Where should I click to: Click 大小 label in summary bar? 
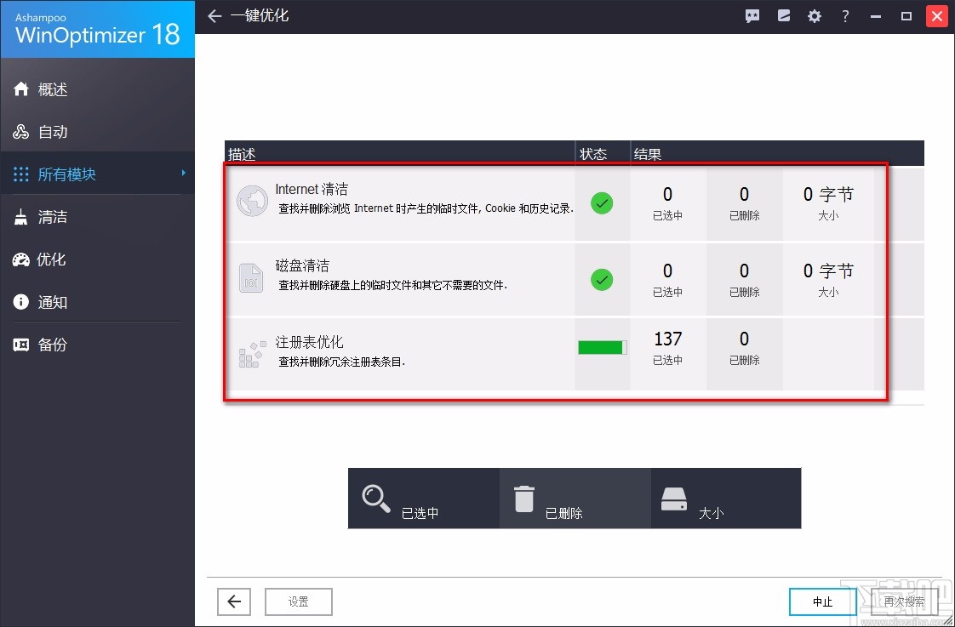tap(711, 513)
